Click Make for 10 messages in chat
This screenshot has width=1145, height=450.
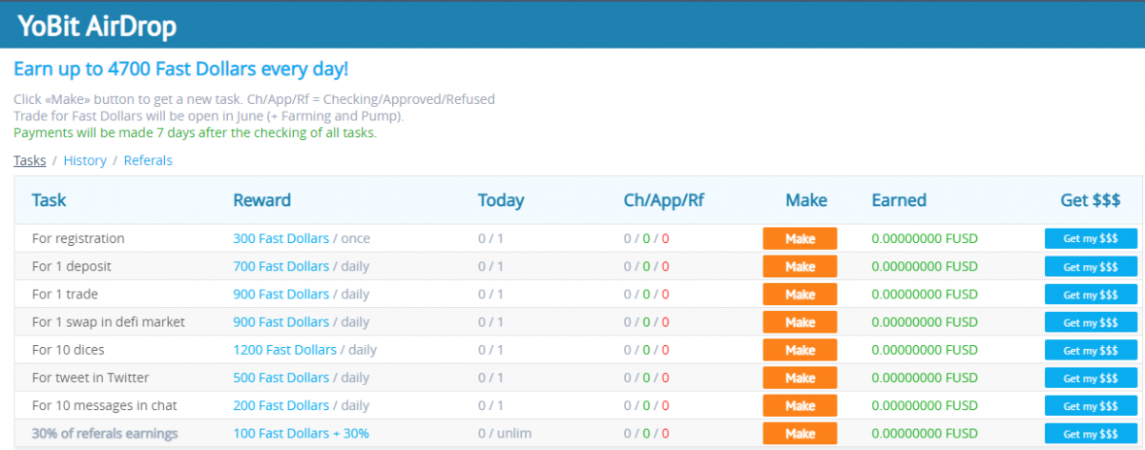click(800, 405)
